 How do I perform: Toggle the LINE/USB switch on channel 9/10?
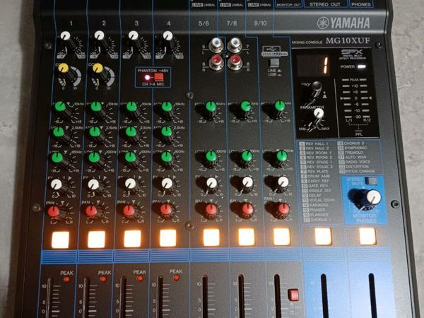coord(274,60)
